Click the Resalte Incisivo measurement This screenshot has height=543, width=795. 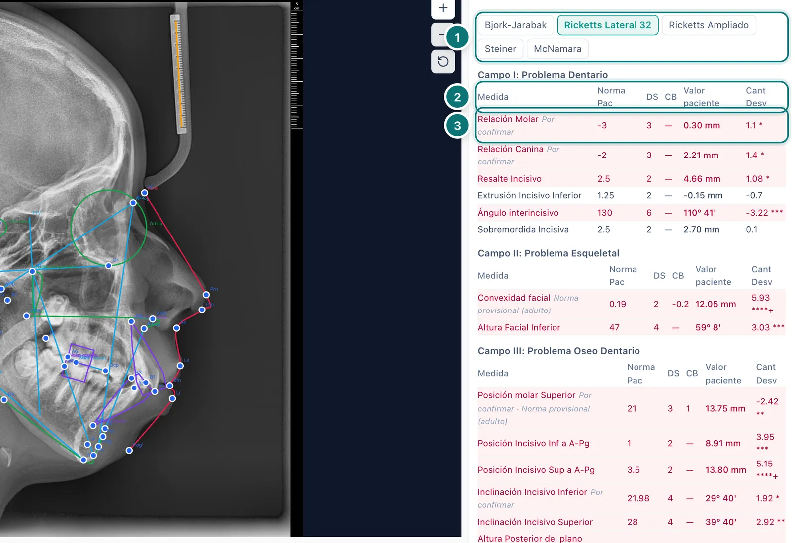click(632, 179)
